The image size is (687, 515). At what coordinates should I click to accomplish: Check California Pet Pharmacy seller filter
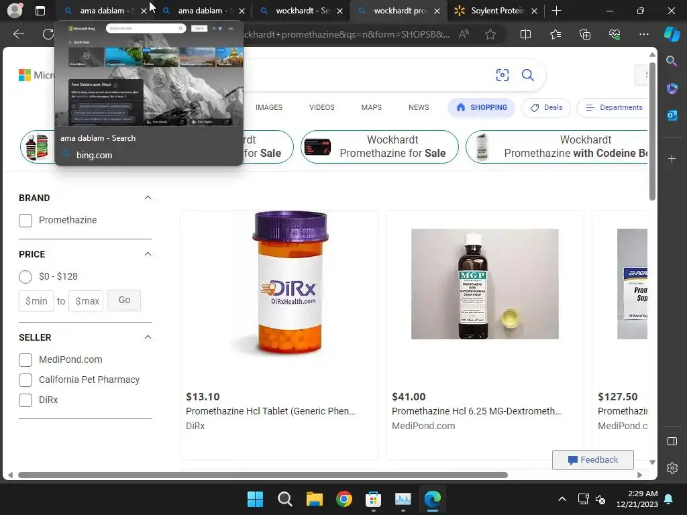[25, 380]
